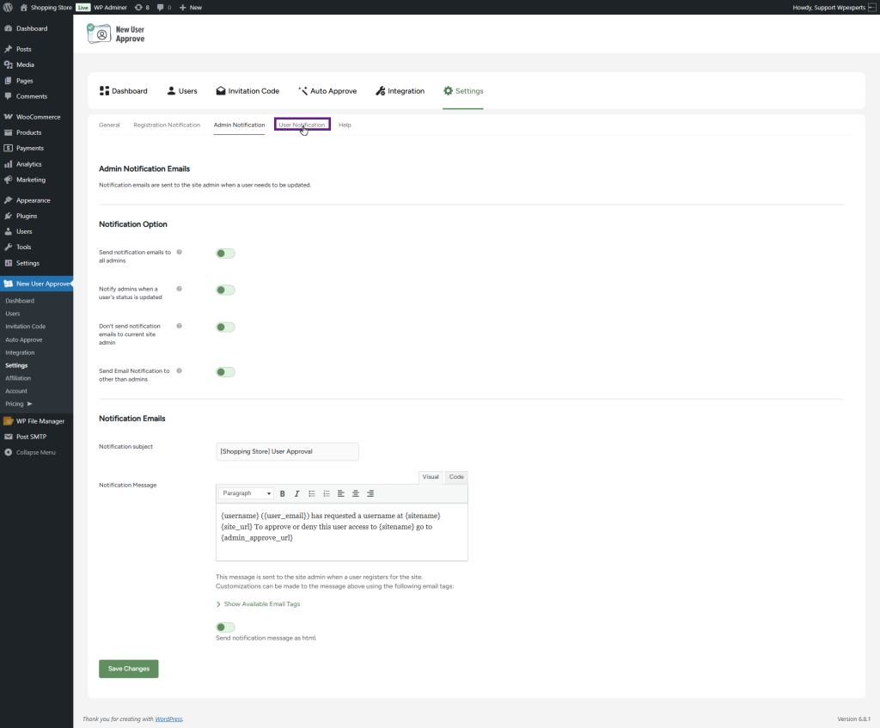This screenshot has height=728, width=880.
Task: Click the Pages icon in sidebar
Action: pyautogui.click(x=9, y=81)
